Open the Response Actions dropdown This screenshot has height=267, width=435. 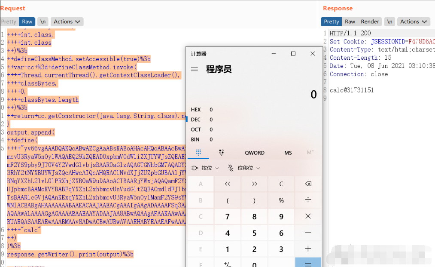[414, 21]
